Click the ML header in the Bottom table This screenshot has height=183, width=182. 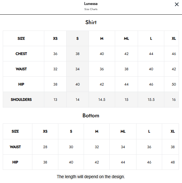pos(123,131)
